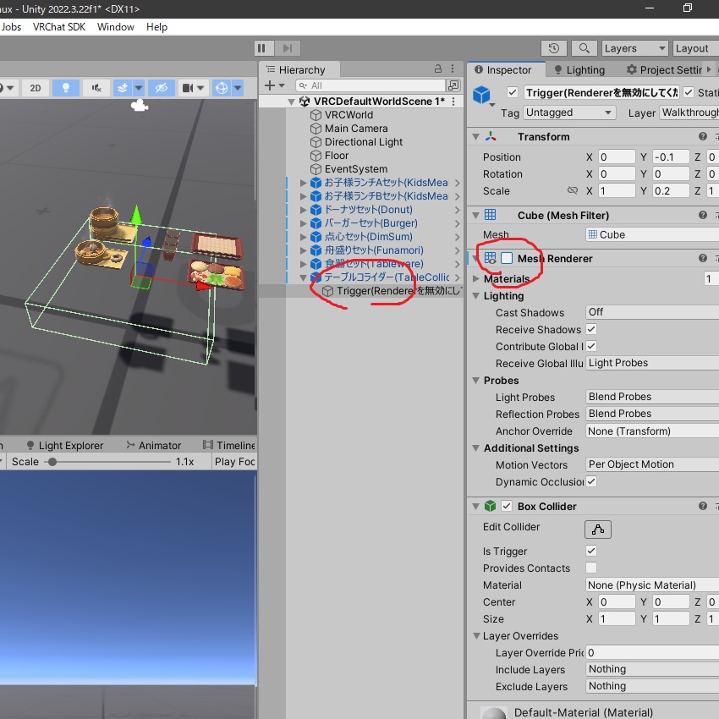Toggle 2D view mode button
Viewport: 719px width, 719px height.
click(x=36, y=88)
